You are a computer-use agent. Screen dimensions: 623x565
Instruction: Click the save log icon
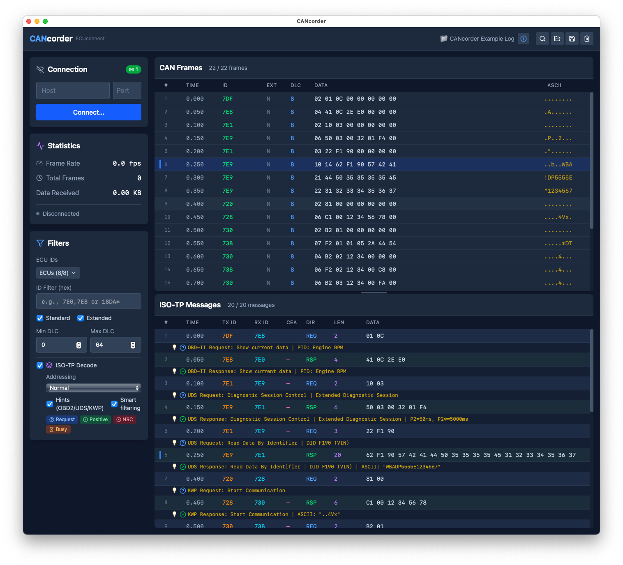point(572,39)
